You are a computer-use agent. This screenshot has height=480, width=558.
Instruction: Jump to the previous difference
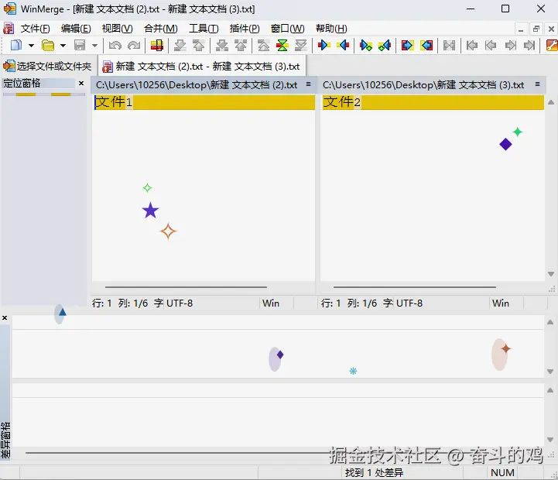199,45
